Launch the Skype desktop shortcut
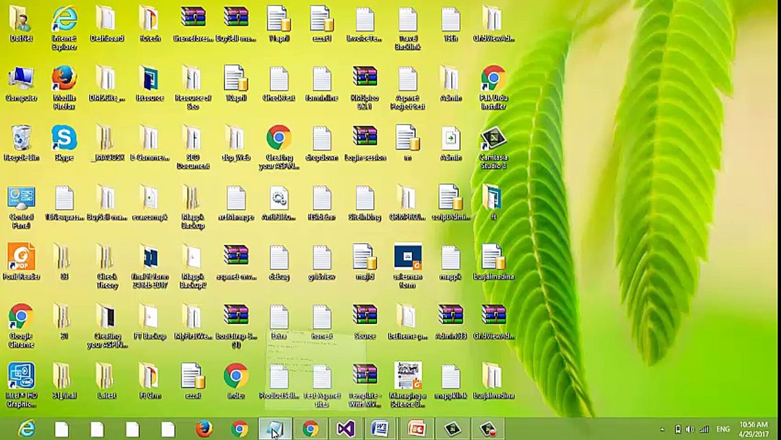781x440 pixels. [64, 139]
